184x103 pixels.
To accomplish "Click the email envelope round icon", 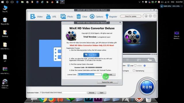I will coord(150,16).
